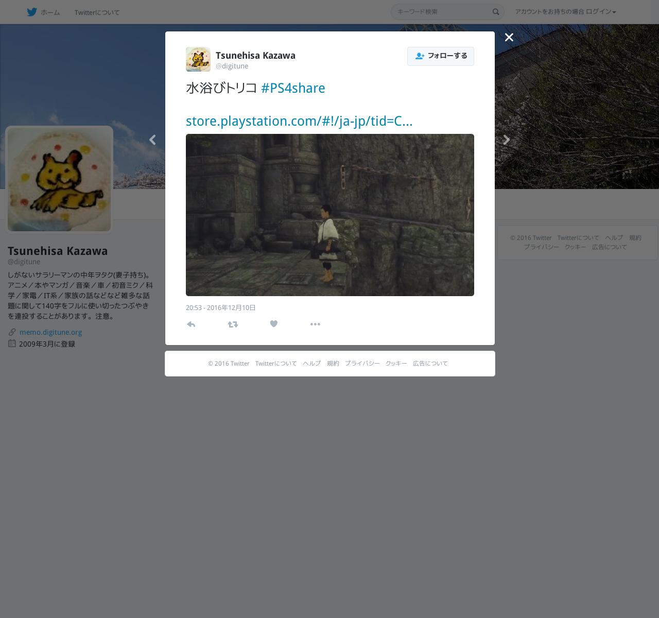Image resolution: width=659 pixels, height=618 pixels.
Task: Click the search magnifier icon
Action: coord(496,12)
